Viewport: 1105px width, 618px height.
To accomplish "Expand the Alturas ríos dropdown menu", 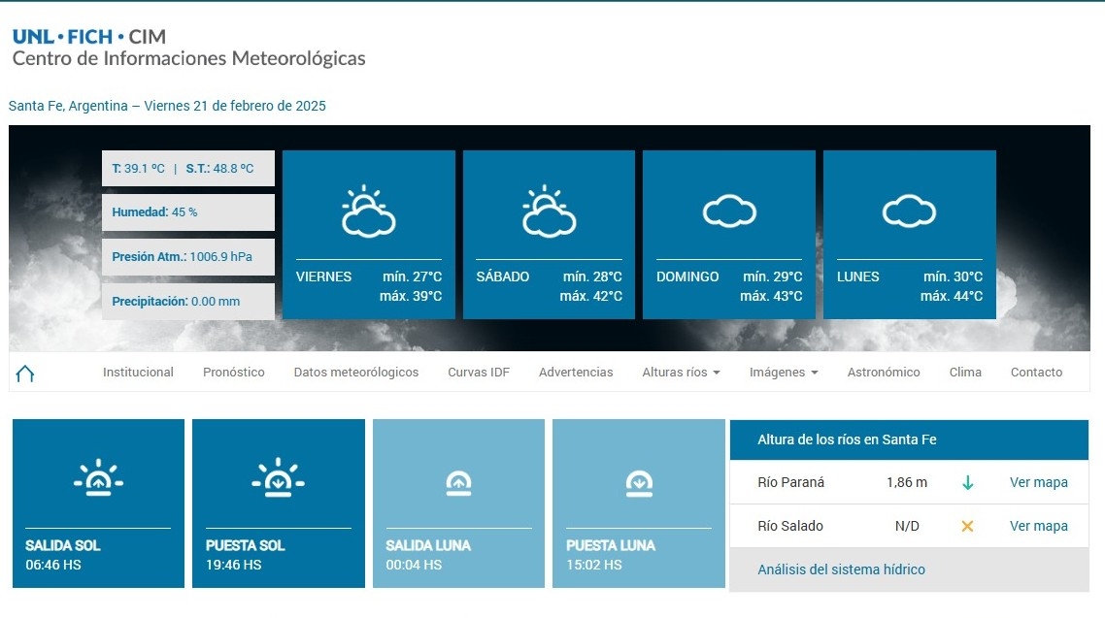I will [681, 373].
